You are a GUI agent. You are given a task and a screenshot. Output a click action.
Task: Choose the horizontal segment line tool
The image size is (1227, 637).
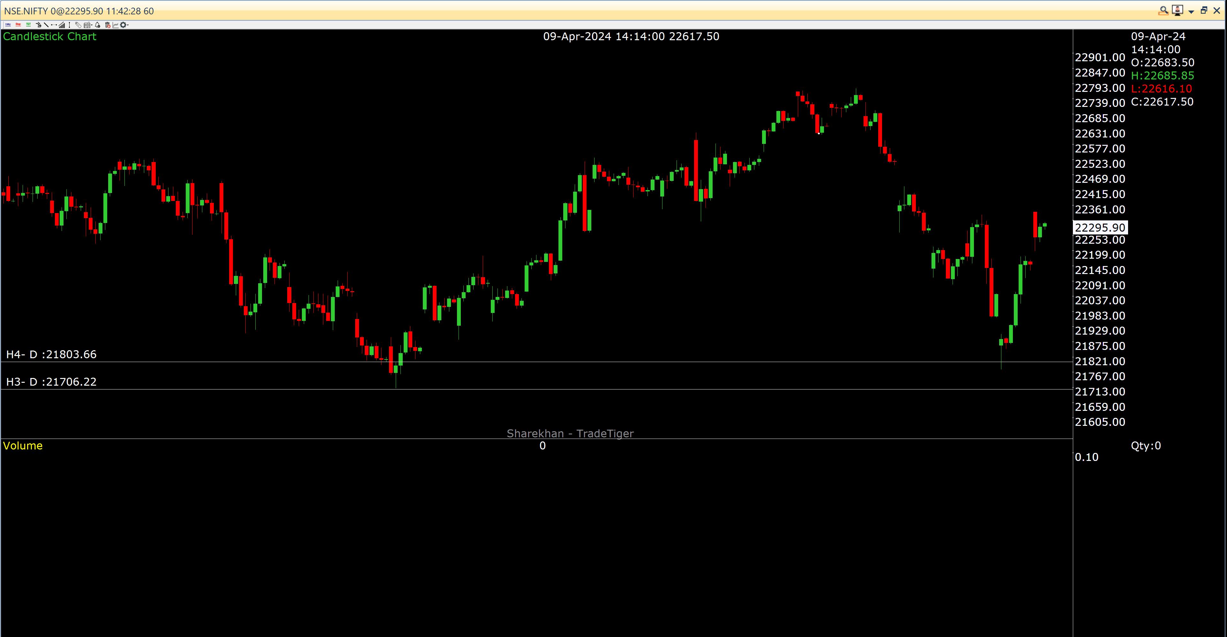[x=54, y=25]
